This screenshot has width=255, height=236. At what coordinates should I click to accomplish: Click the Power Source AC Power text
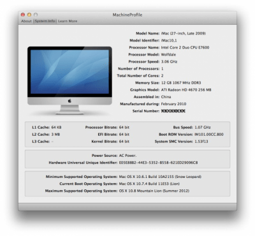click(x=127, y=156)
